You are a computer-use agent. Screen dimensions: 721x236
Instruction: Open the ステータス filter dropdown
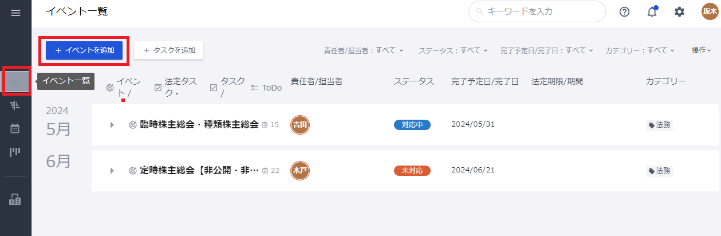pyautogui.click(x=453, y=50)
